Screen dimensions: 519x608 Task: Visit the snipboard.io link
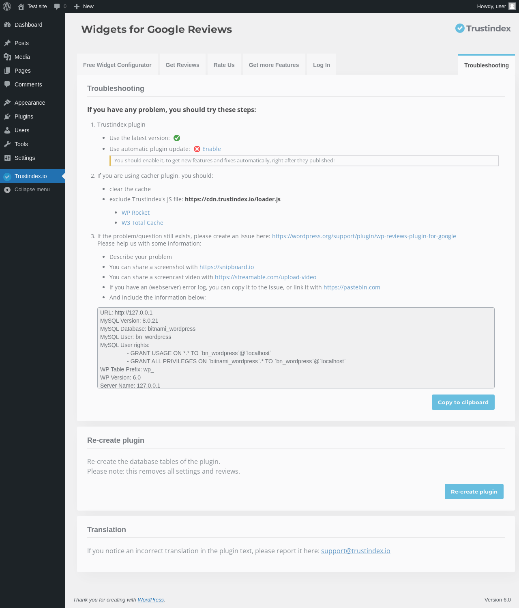(227, 267)
